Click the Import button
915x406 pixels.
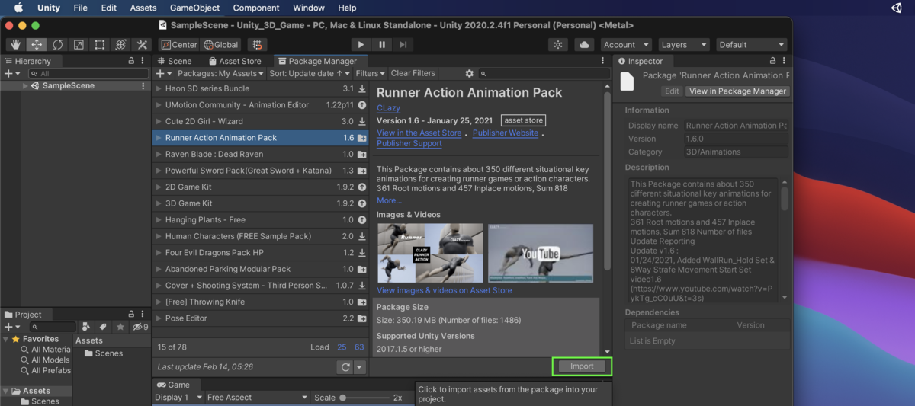pos(582,366)
